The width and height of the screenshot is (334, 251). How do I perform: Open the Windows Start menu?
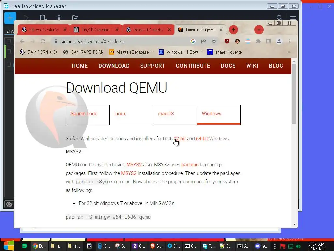tap(8, 246)
